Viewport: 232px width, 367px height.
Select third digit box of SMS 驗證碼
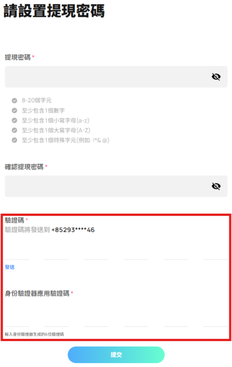pos(96,252)
